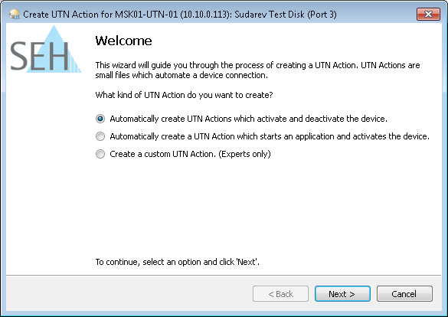Viewport: 448px width, 317px height.
Task: Click 'Sudarev Test Disk (Port 3)' in the title bar
Action: point(286,15)
